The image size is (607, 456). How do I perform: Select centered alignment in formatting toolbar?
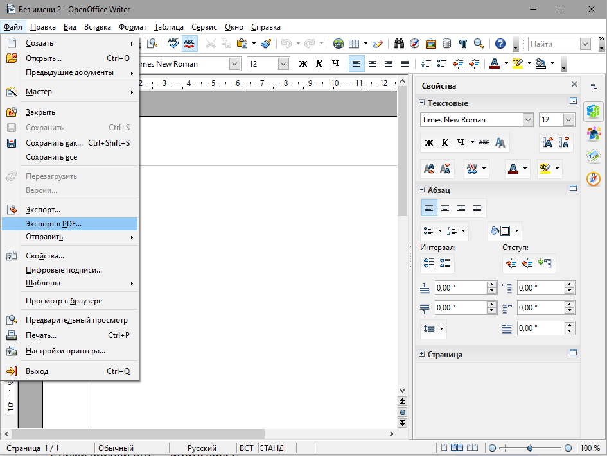click(x=373, y=63)
